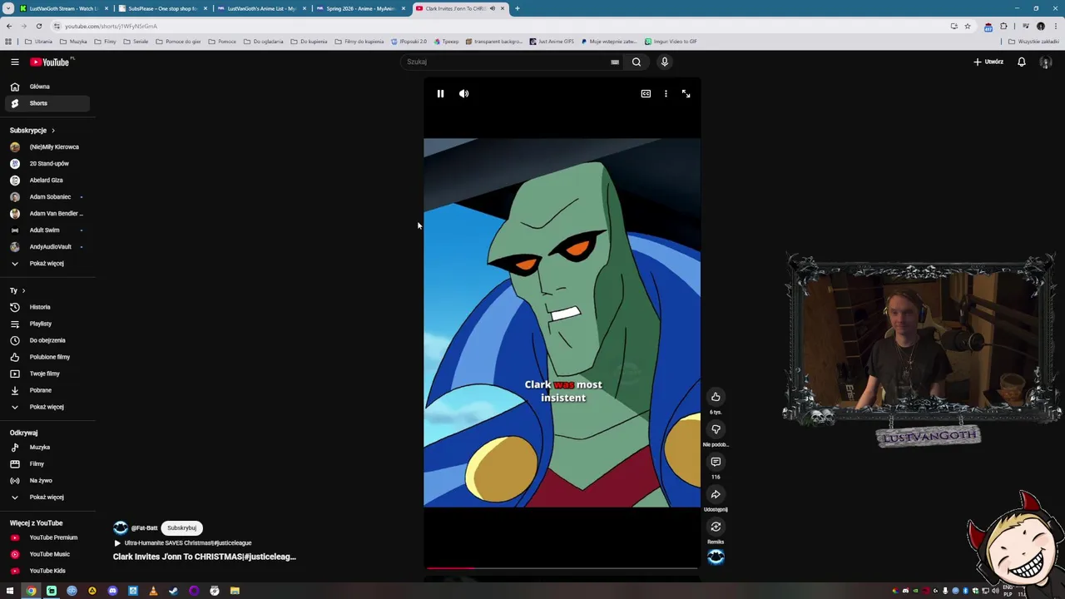Open the Remix option
This screenshot has height=599, width=1065.
coord(716,527)
